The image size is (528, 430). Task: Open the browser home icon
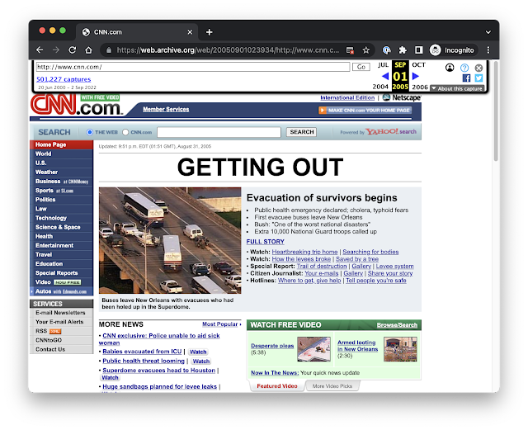point(88,50)
